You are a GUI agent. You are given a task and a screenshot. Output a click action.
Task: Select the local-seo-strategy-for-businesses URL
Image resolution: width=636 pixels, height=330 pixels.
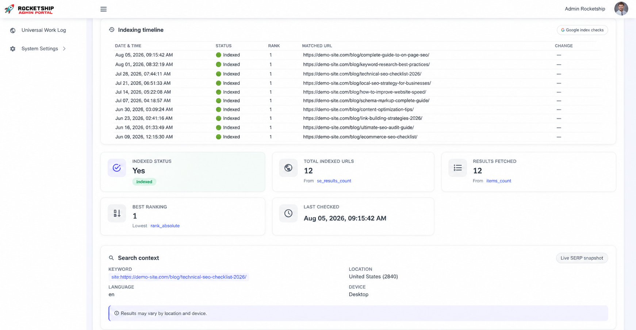tap(367, 83)
